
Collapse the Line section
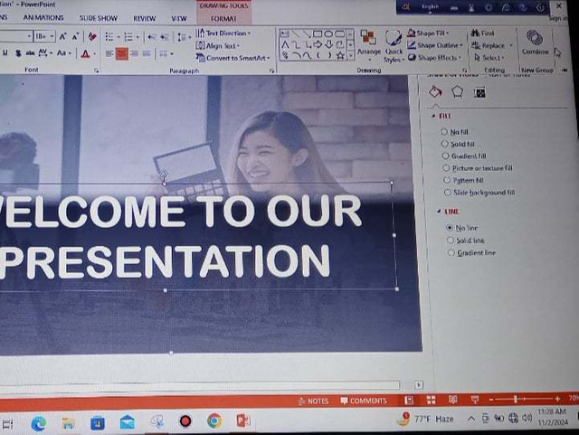coord(439,212)
